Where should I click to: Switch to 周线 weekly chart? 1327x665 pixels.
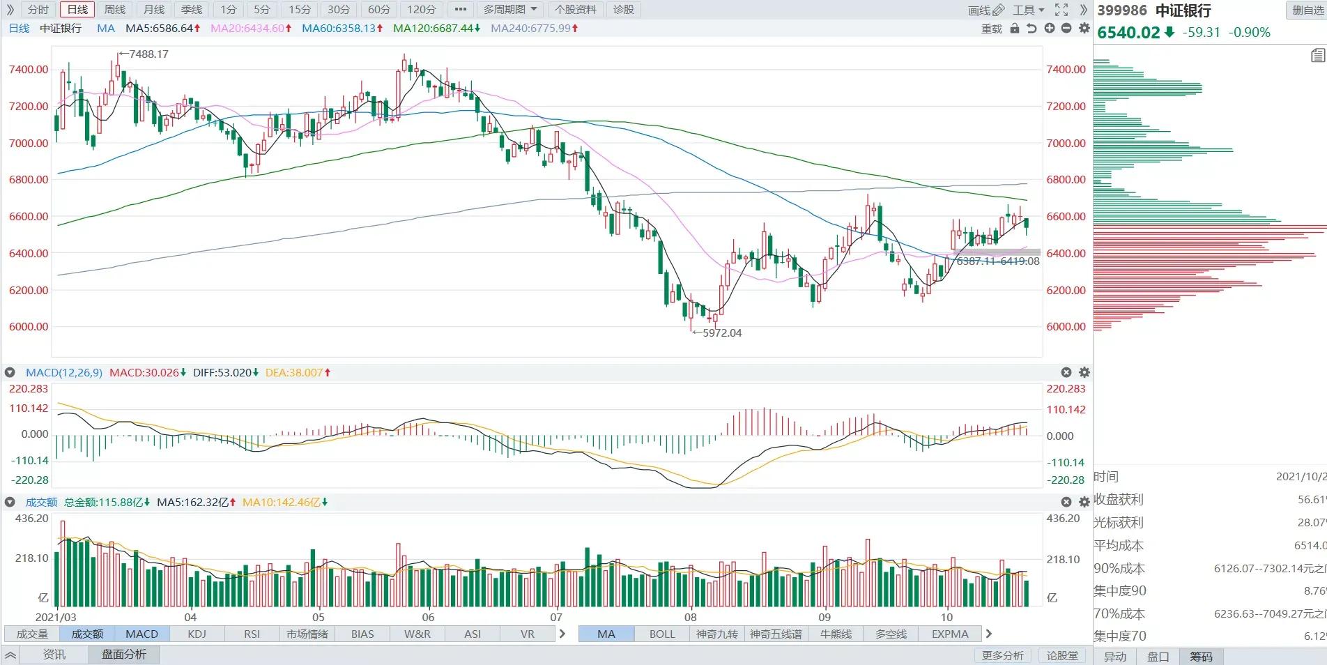(115, 10)
